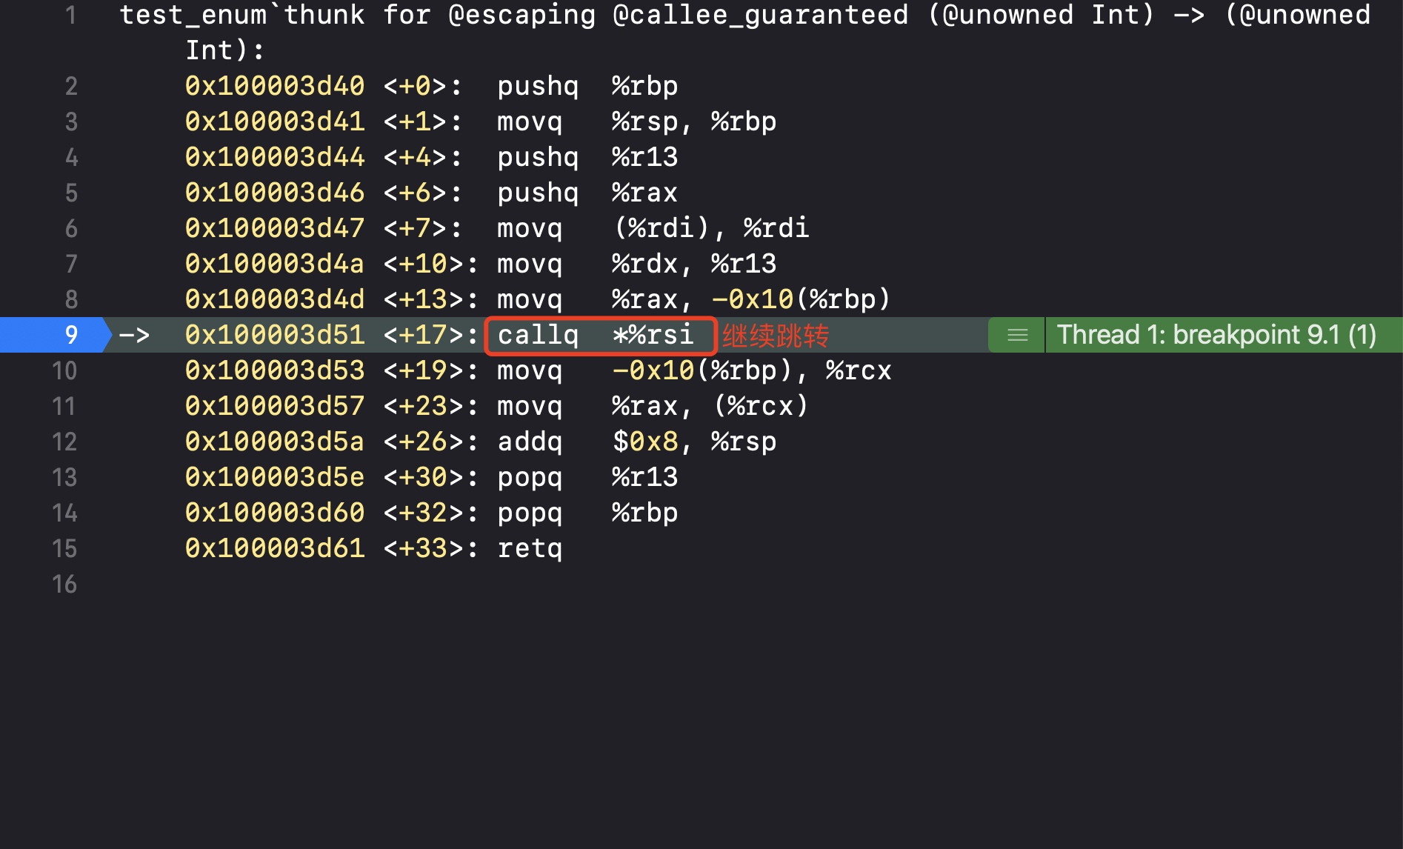This screenshot has height=849, width=1403.
Task: Click gutter line number 2 to add a breakpoint
Action: point(70,86)
